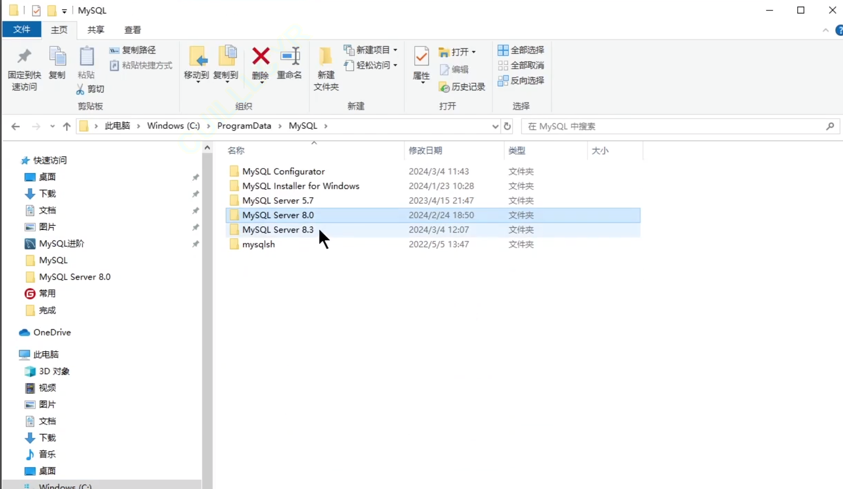Select 快速访问 (Quick access) in the sidebar
Viewport: 843px width, 489px height.
tap(44, 160)
